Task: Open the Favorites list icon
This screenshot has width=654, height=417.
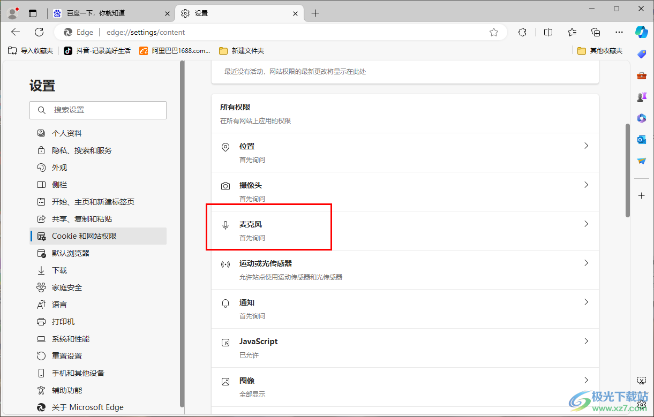Action: [572, 32]
